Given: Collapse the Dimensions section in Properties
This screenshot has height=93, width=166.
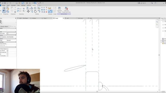Looking at the screenshot, I should (16, 35).
